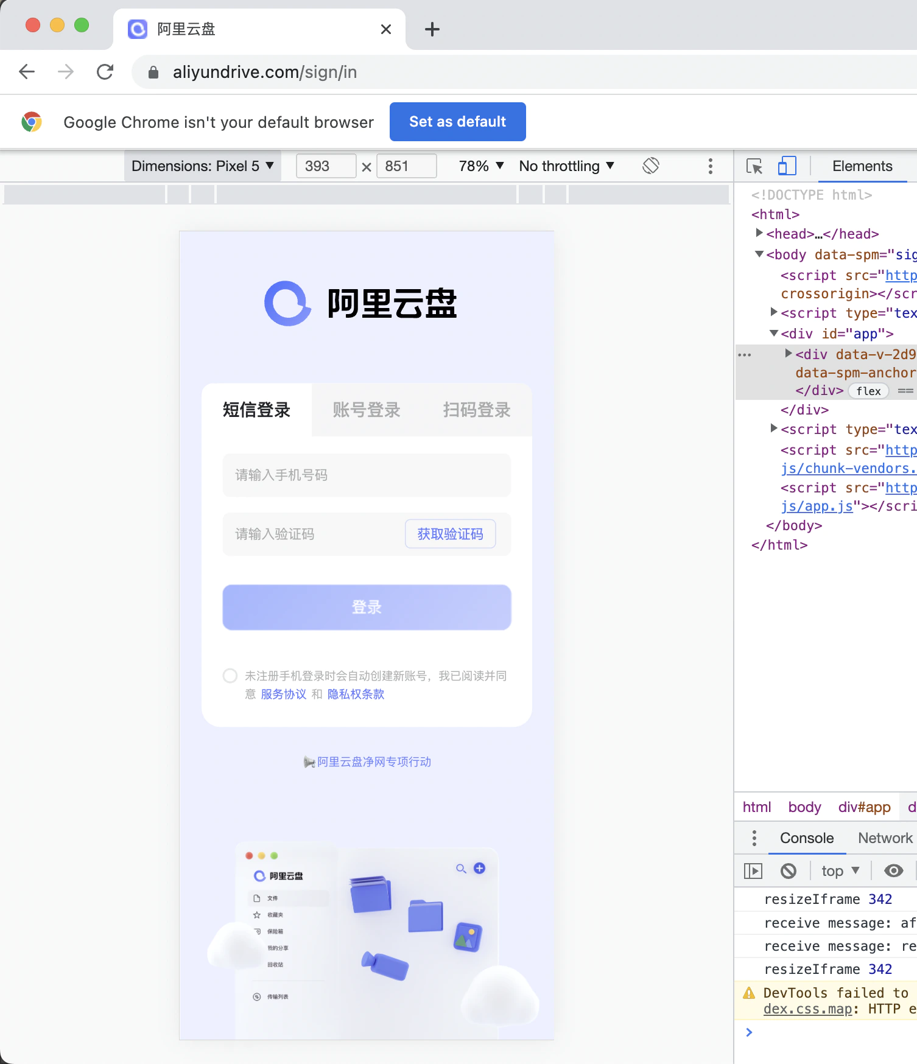Collapse the body element node
This screenshot has height=1064, width=917.
759,254
